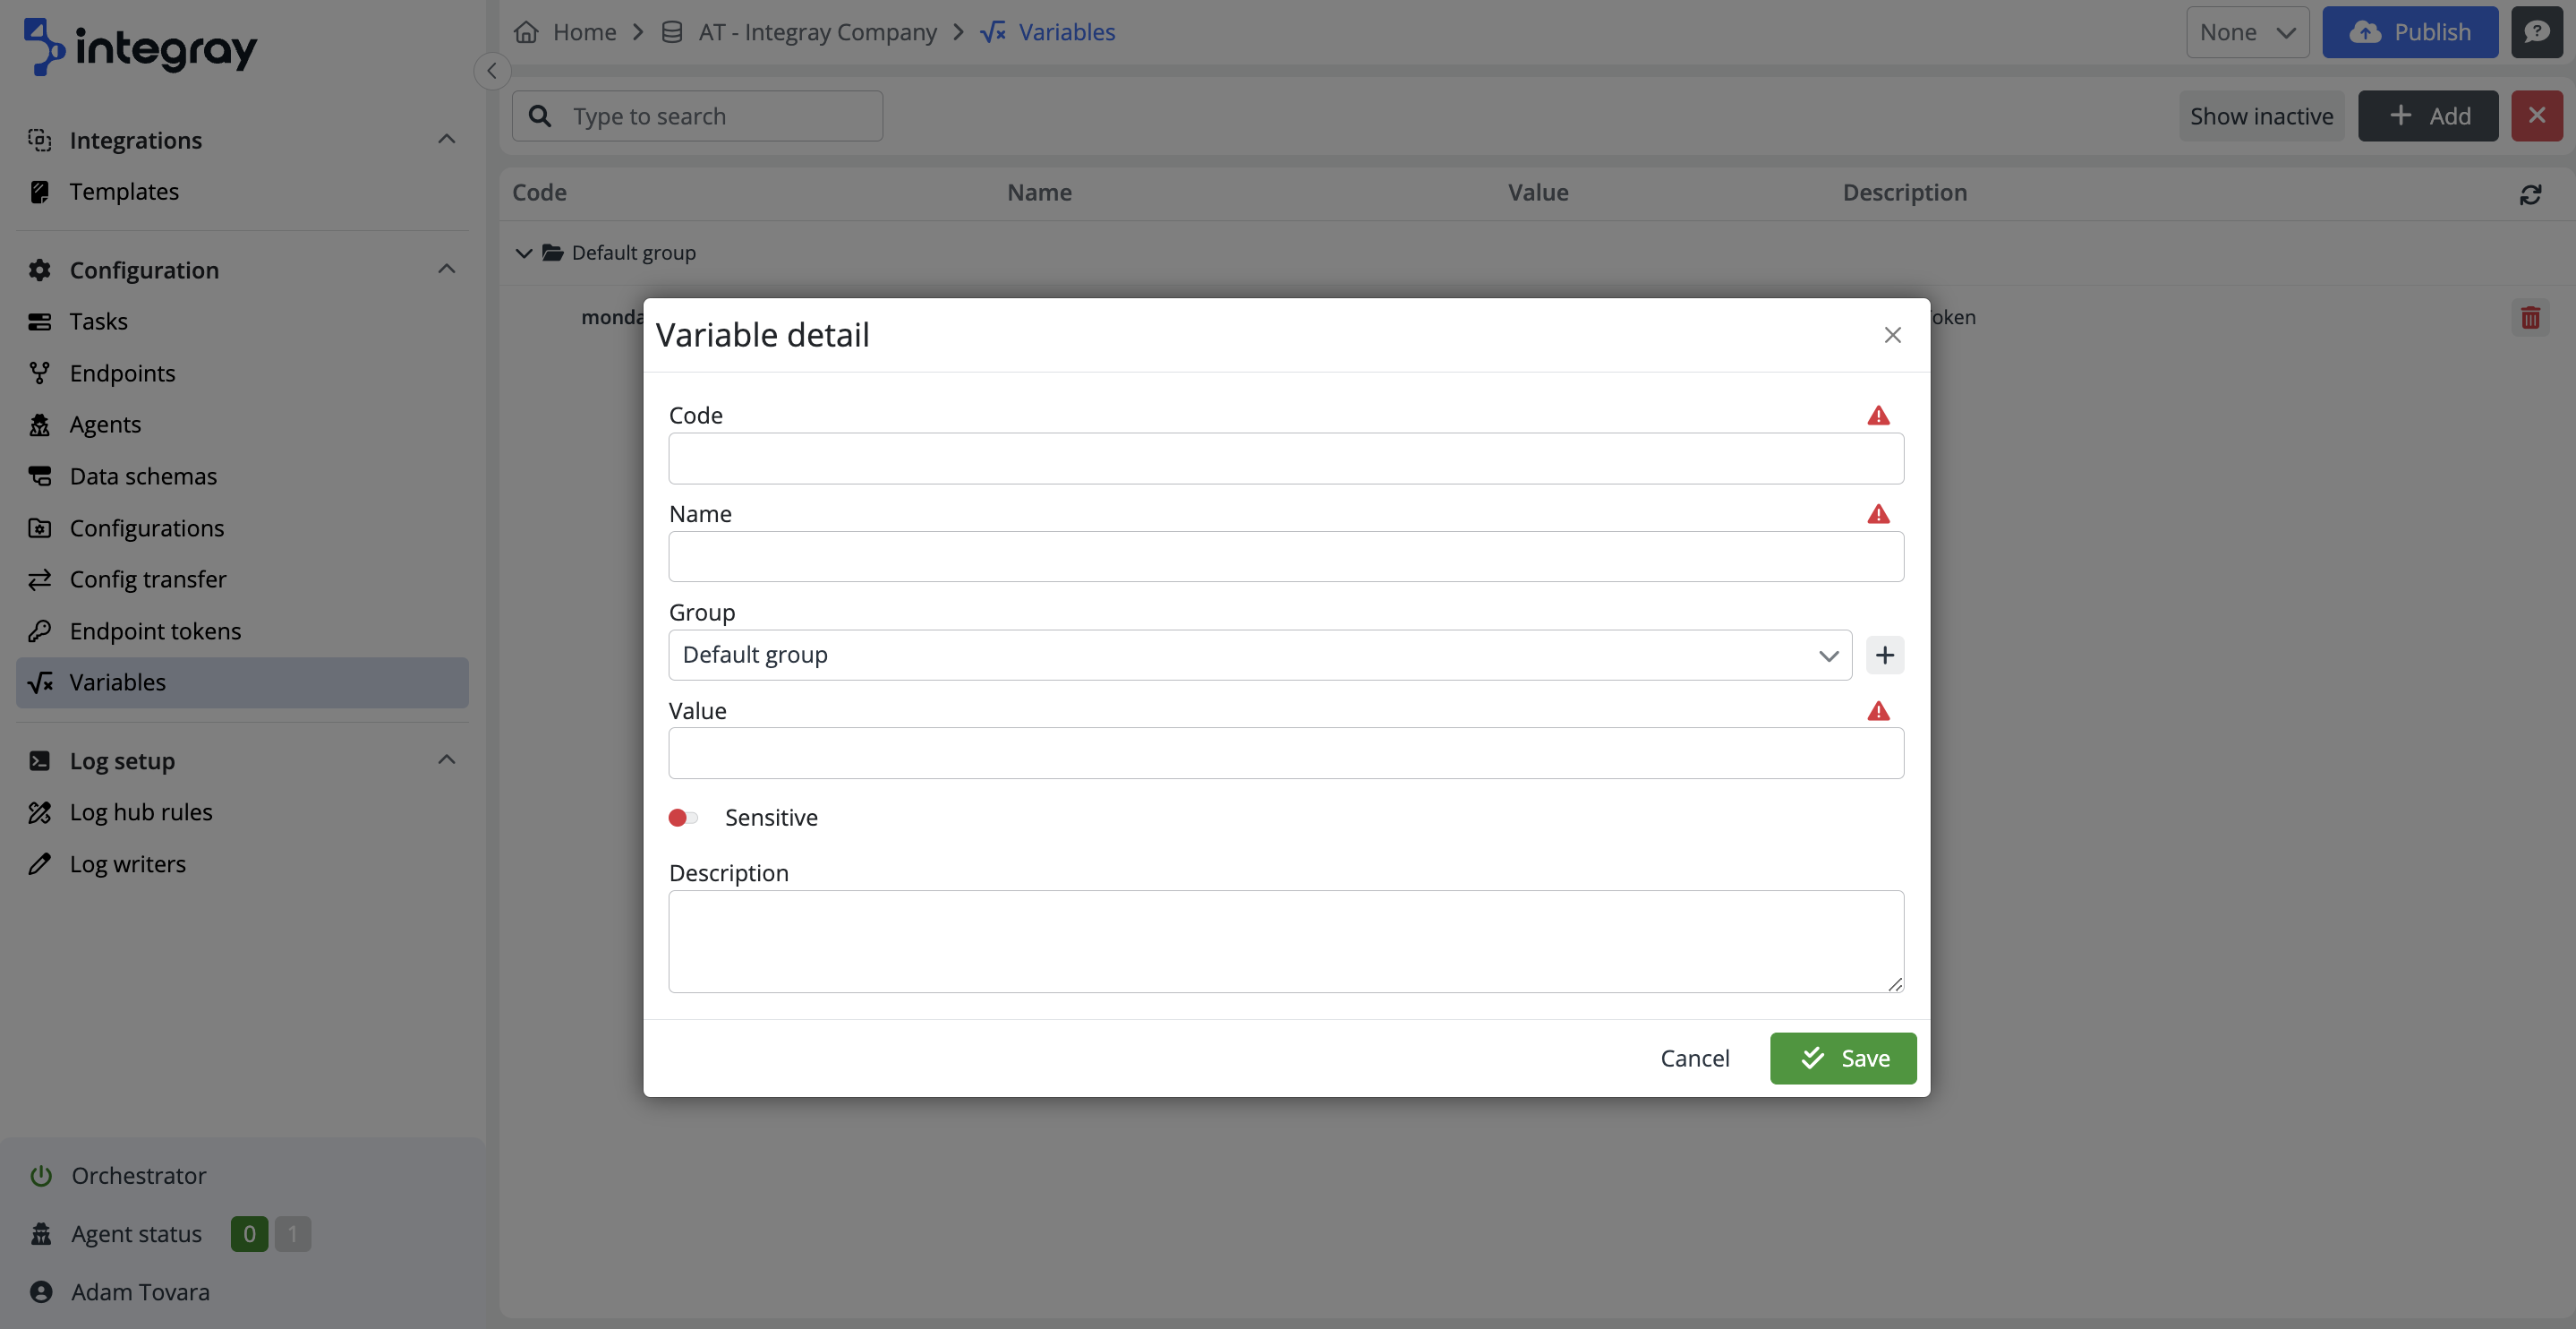This screenshot has width=2576, height=1329.
Task: Click the plus icon to add a group
Action: (1884, 656)
